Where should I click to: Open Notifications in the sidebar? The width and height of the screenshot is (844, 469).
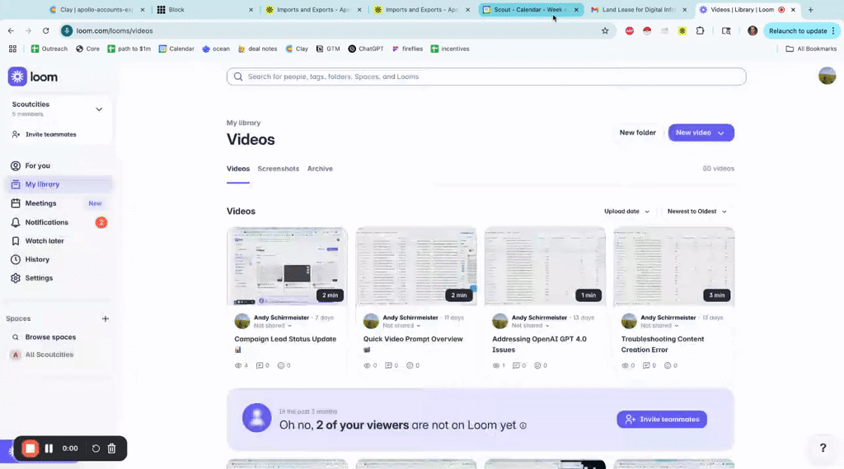click(46, 222)
